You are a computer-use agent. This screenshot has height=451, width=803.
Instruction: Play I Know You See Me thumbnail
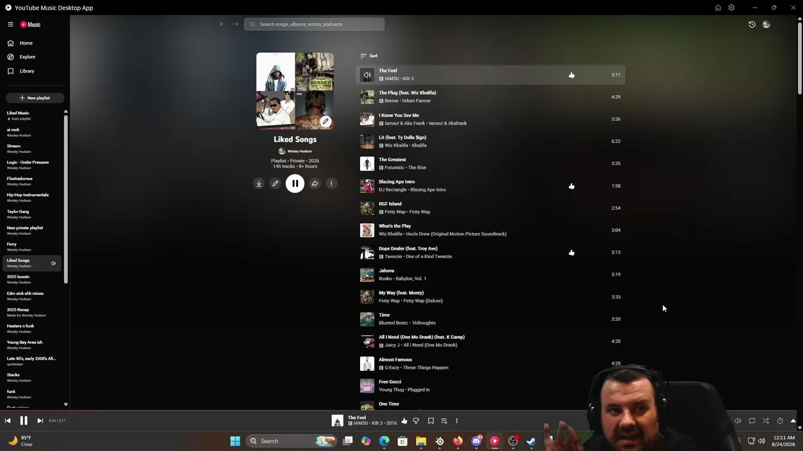367,119
